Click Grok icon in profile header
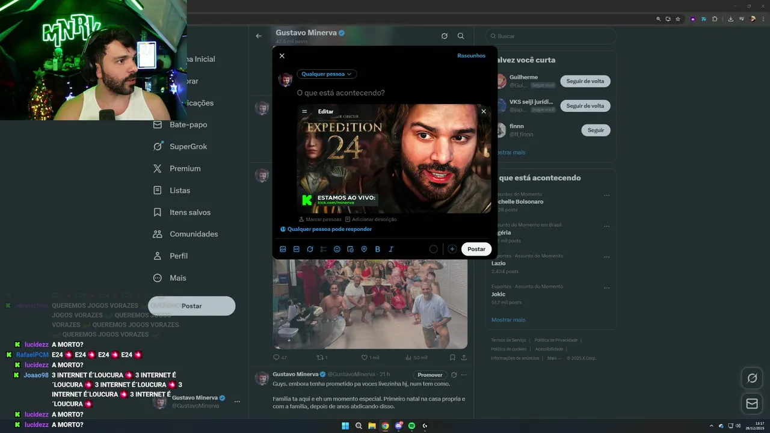 point(445,36)
